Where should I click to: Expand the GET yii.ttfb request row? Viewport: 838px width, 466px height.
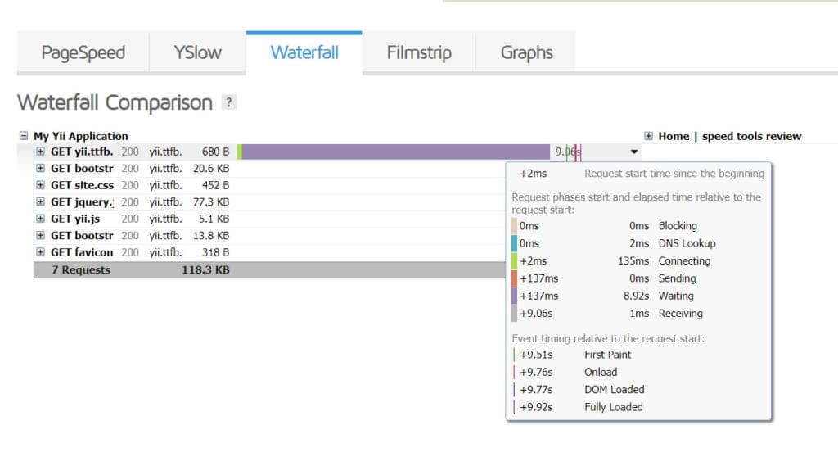[41, 152]
